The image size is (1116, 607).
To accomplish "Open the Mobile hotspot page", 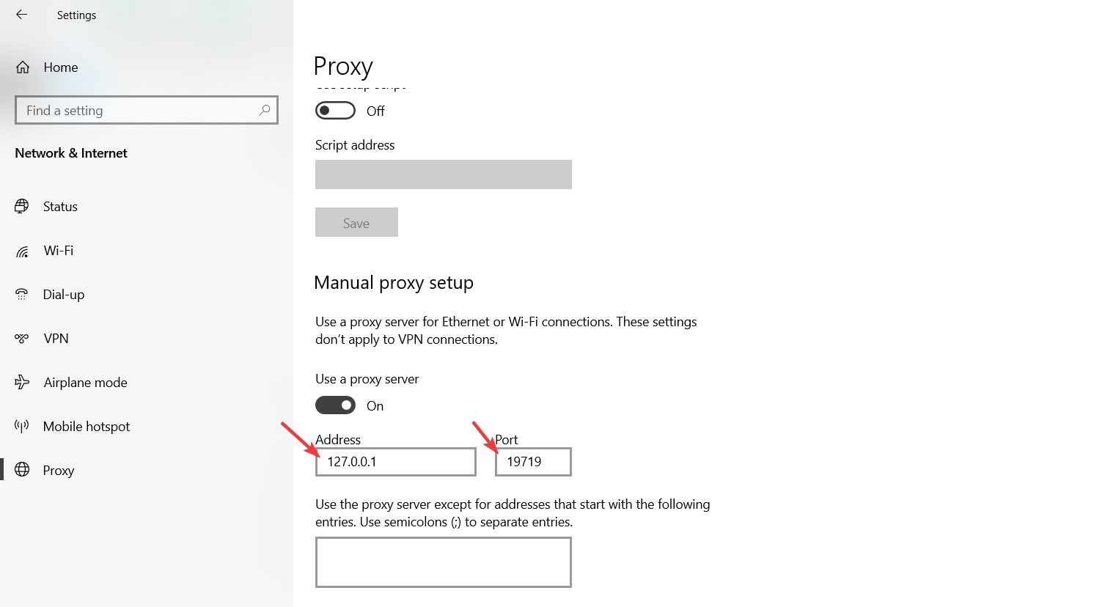I will tap(87, 426).
